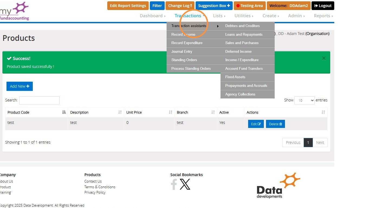Sort by Unit Price column arrows
373x208 pixels.
[x=171, y=112]
